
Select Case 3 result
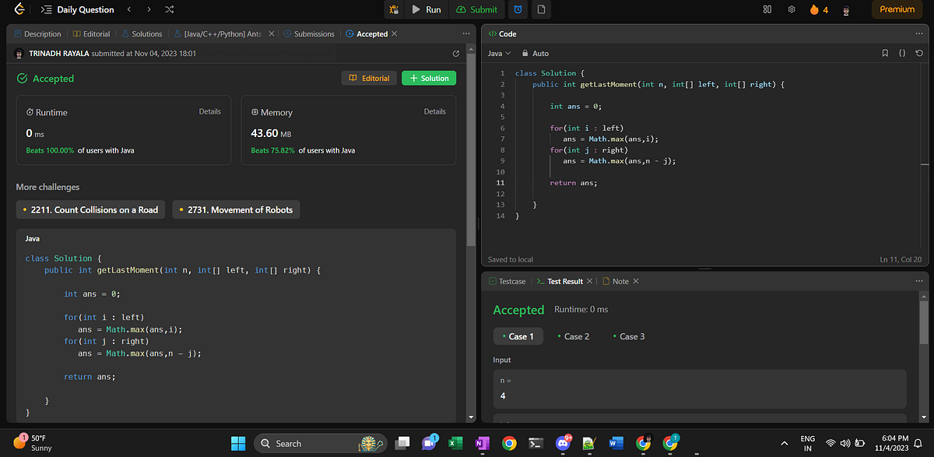pyautogui.click(x=629, y=336)
